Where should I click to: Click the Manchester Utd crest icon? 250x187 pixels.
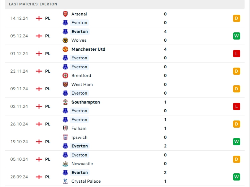(x=65, y=49)
